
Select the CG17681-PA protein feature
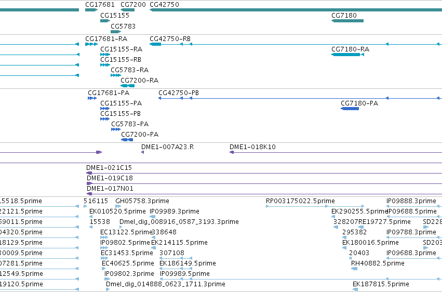[92, 98]
